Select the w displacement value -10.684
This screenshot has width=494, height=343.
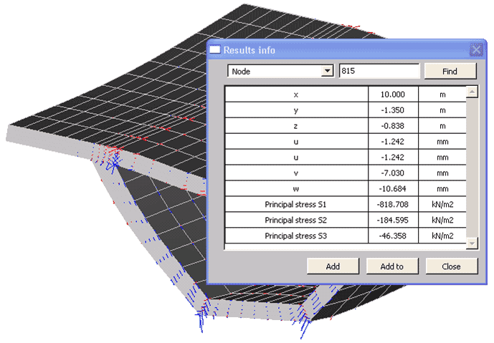(x=393, y=189)
